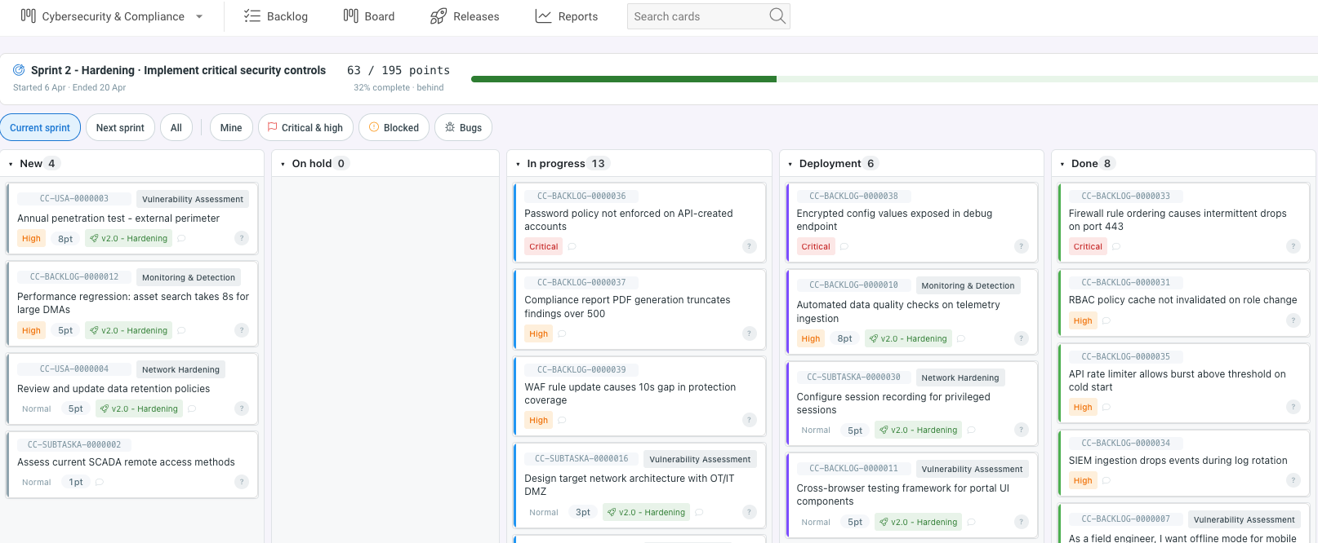This screenshot has height=543, width=1318.
Task: Click help icon on SCADA remote access card
Action: coord(242,482)
